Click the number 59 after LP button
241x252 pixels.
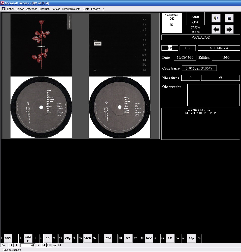coord(178,238)
